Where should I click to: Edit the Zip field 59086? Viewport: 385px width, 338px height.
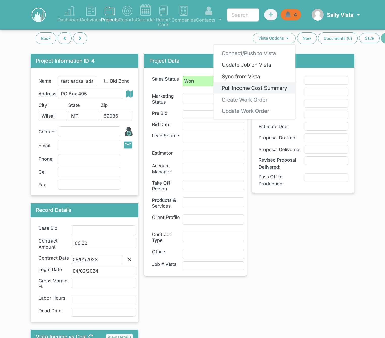[x=116, y=116]
